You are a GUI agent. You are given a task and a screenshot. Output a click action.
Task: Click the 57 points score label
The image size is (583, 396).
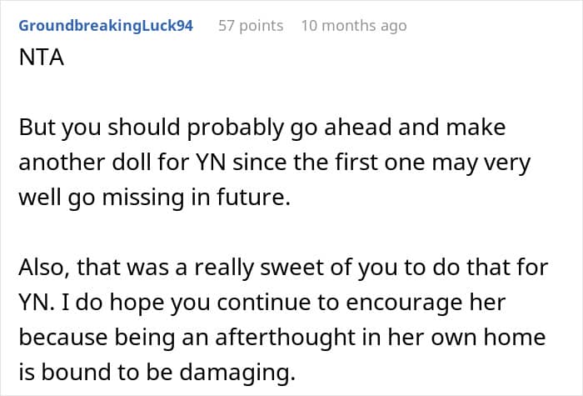pos(251,26)
